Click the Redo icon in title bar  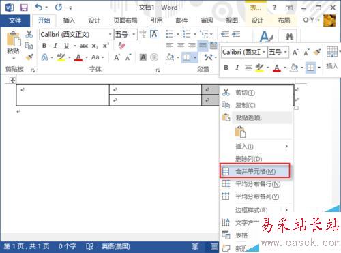point(59,8)
